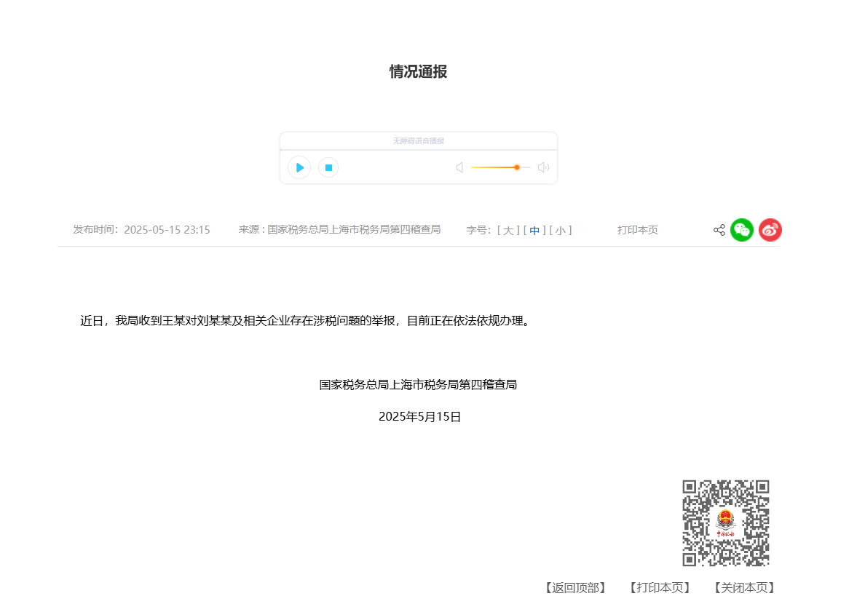Image resolution: width=849 pixels, height=612 pixels.
Task: Share the page via Weibo icon
Action: pos(770,230)
